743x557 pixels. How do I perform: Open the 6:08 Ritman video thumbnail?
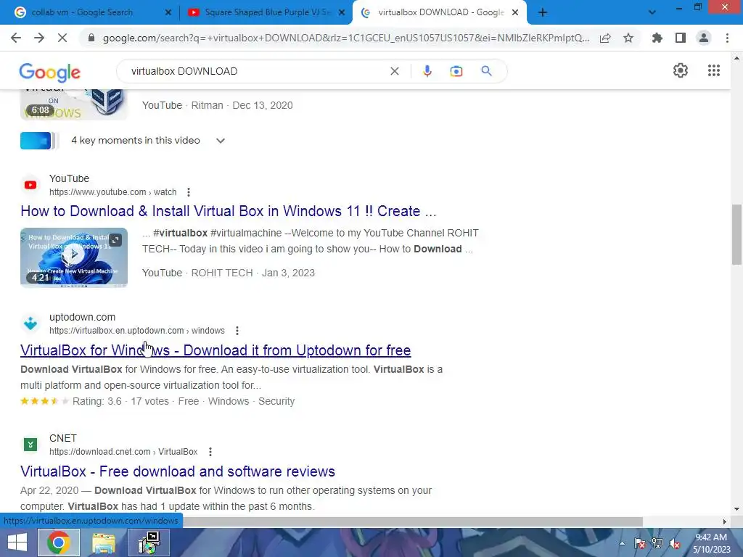tap(74, 104)
